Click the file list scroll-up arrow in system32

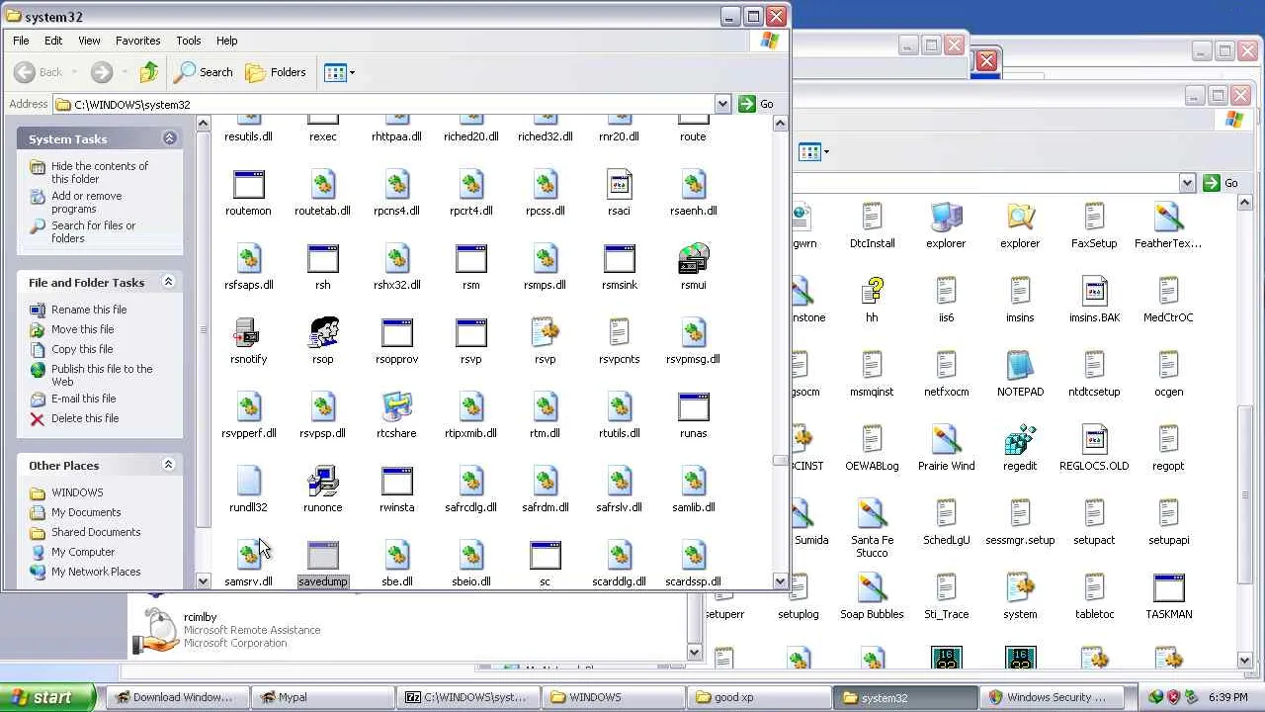780,123
